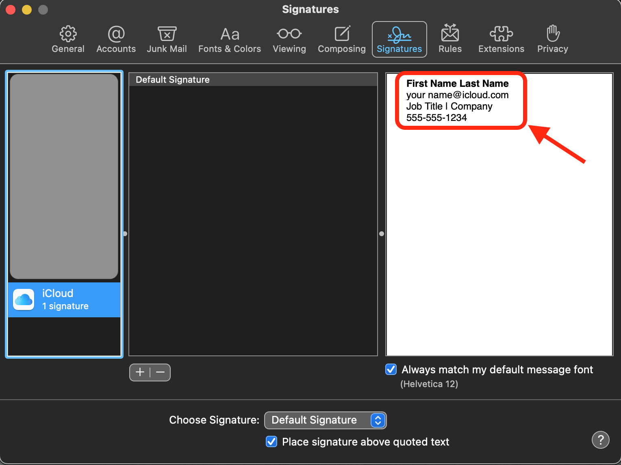Add a new signature with the plus button

140,372
